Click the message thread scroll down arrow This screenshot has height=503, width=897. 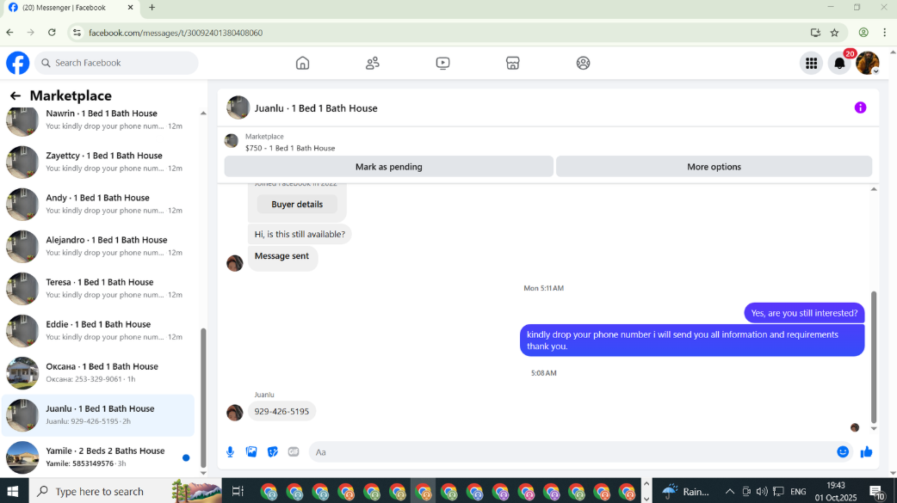874,428
